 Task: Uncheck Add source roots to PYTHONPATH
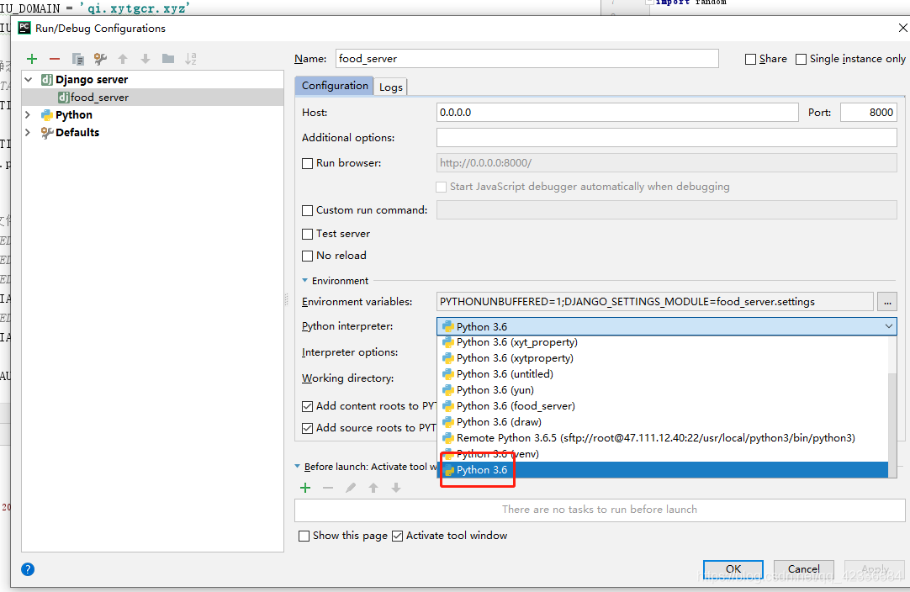308,428
